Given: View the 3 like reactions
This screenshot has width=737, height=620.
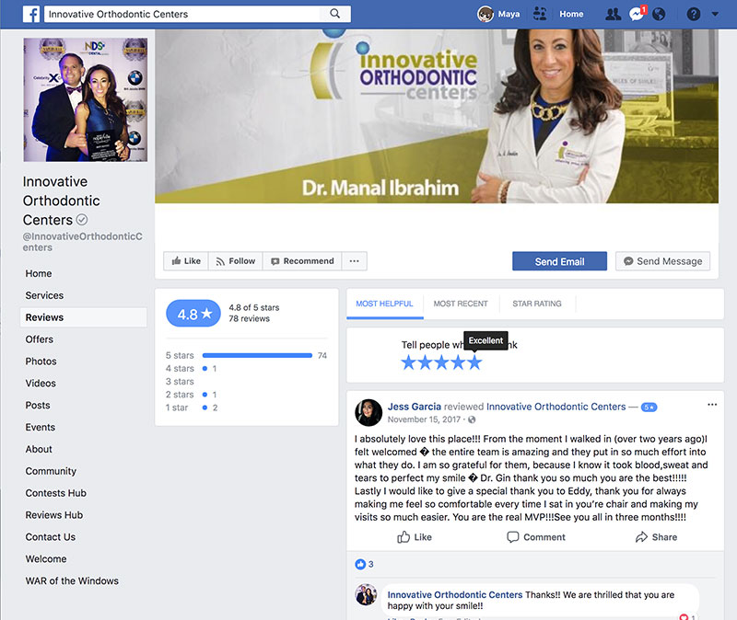Looking at the screenshot, I should tap(364, 564).
